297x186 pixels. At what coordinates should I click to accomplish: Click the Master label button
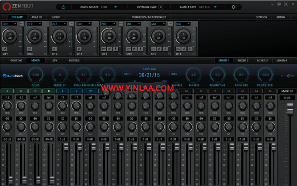tap(287, 91)
